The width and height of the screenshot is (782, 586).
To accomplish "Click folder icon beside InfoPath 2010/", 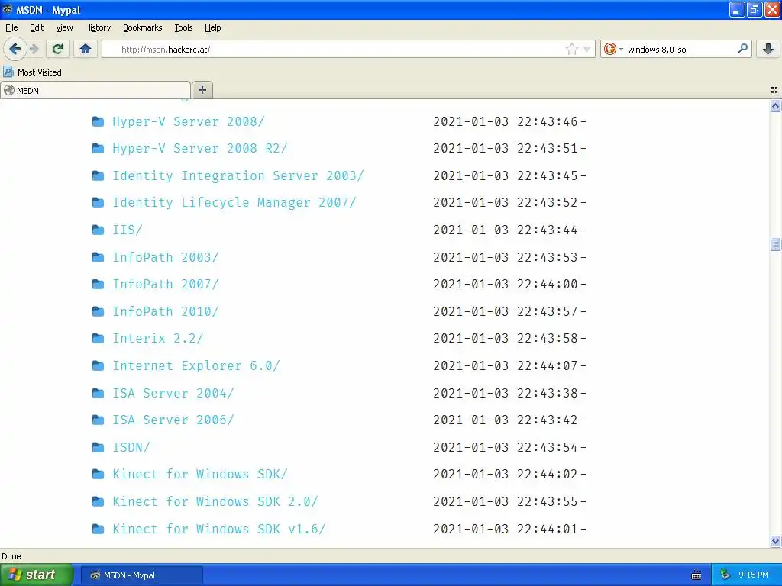I will 99,311.
